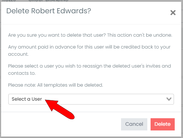The image size is (183, 138).
Task: Select the partially hidden ROLES tab
Action: [x=9, y=1]
